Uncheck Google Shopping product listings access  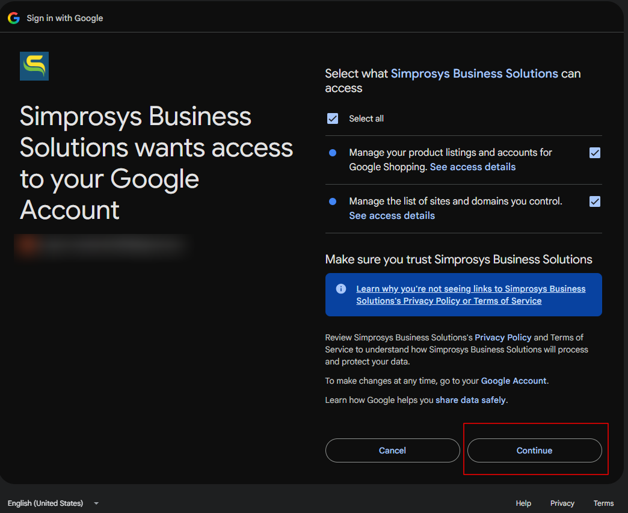point(595,153)
